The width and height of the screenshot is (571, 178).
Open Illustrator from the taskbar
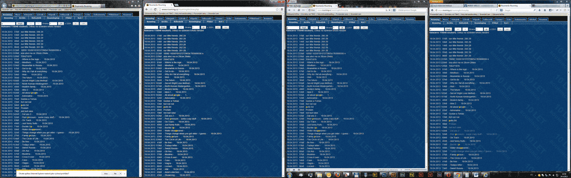pyautogui.click(x=393, y=175)
